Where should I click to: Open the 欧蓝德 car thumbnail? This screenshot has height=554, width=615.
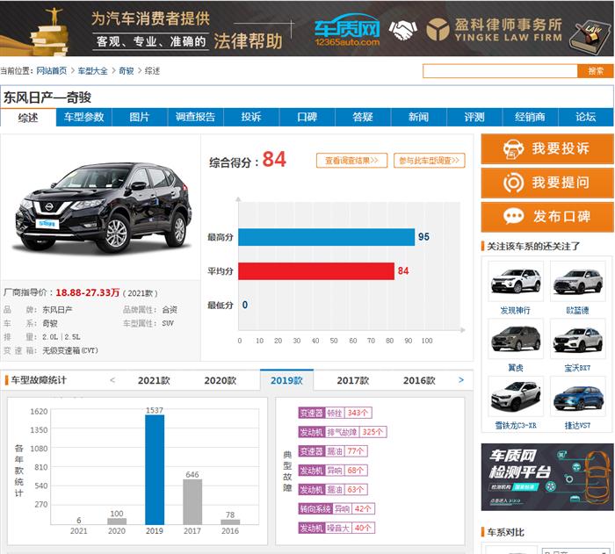point(578,282)
